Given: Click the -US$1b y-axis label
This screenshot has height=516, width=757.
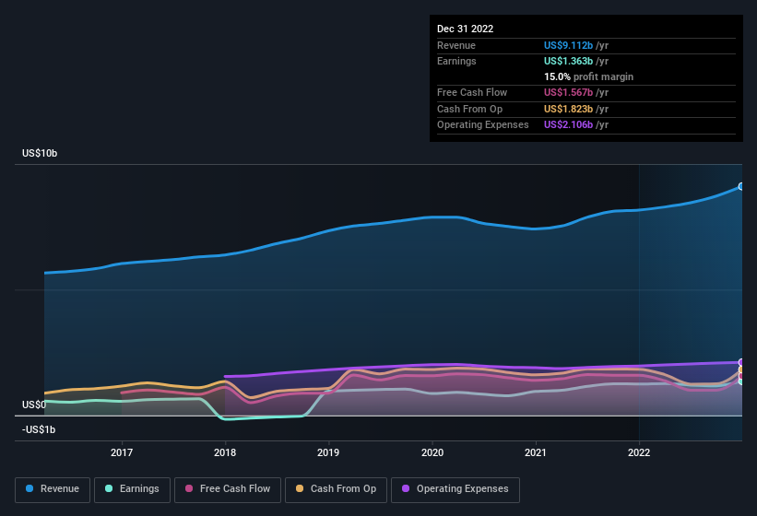Looking at the screenshot, I should (x=39, y=429).
